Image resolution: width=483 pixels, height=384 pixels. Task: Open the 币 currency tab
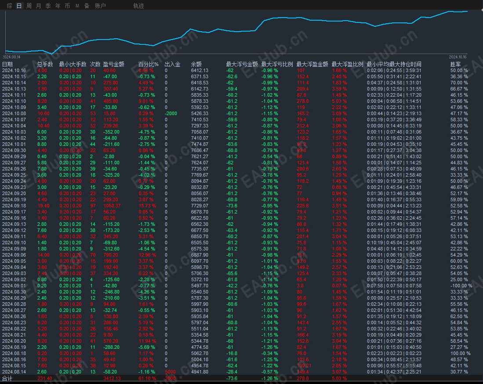(67, 6)
